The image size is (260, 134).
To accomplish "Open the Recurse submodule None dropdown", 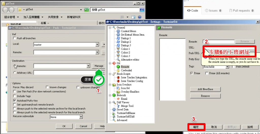I will 81,117.
